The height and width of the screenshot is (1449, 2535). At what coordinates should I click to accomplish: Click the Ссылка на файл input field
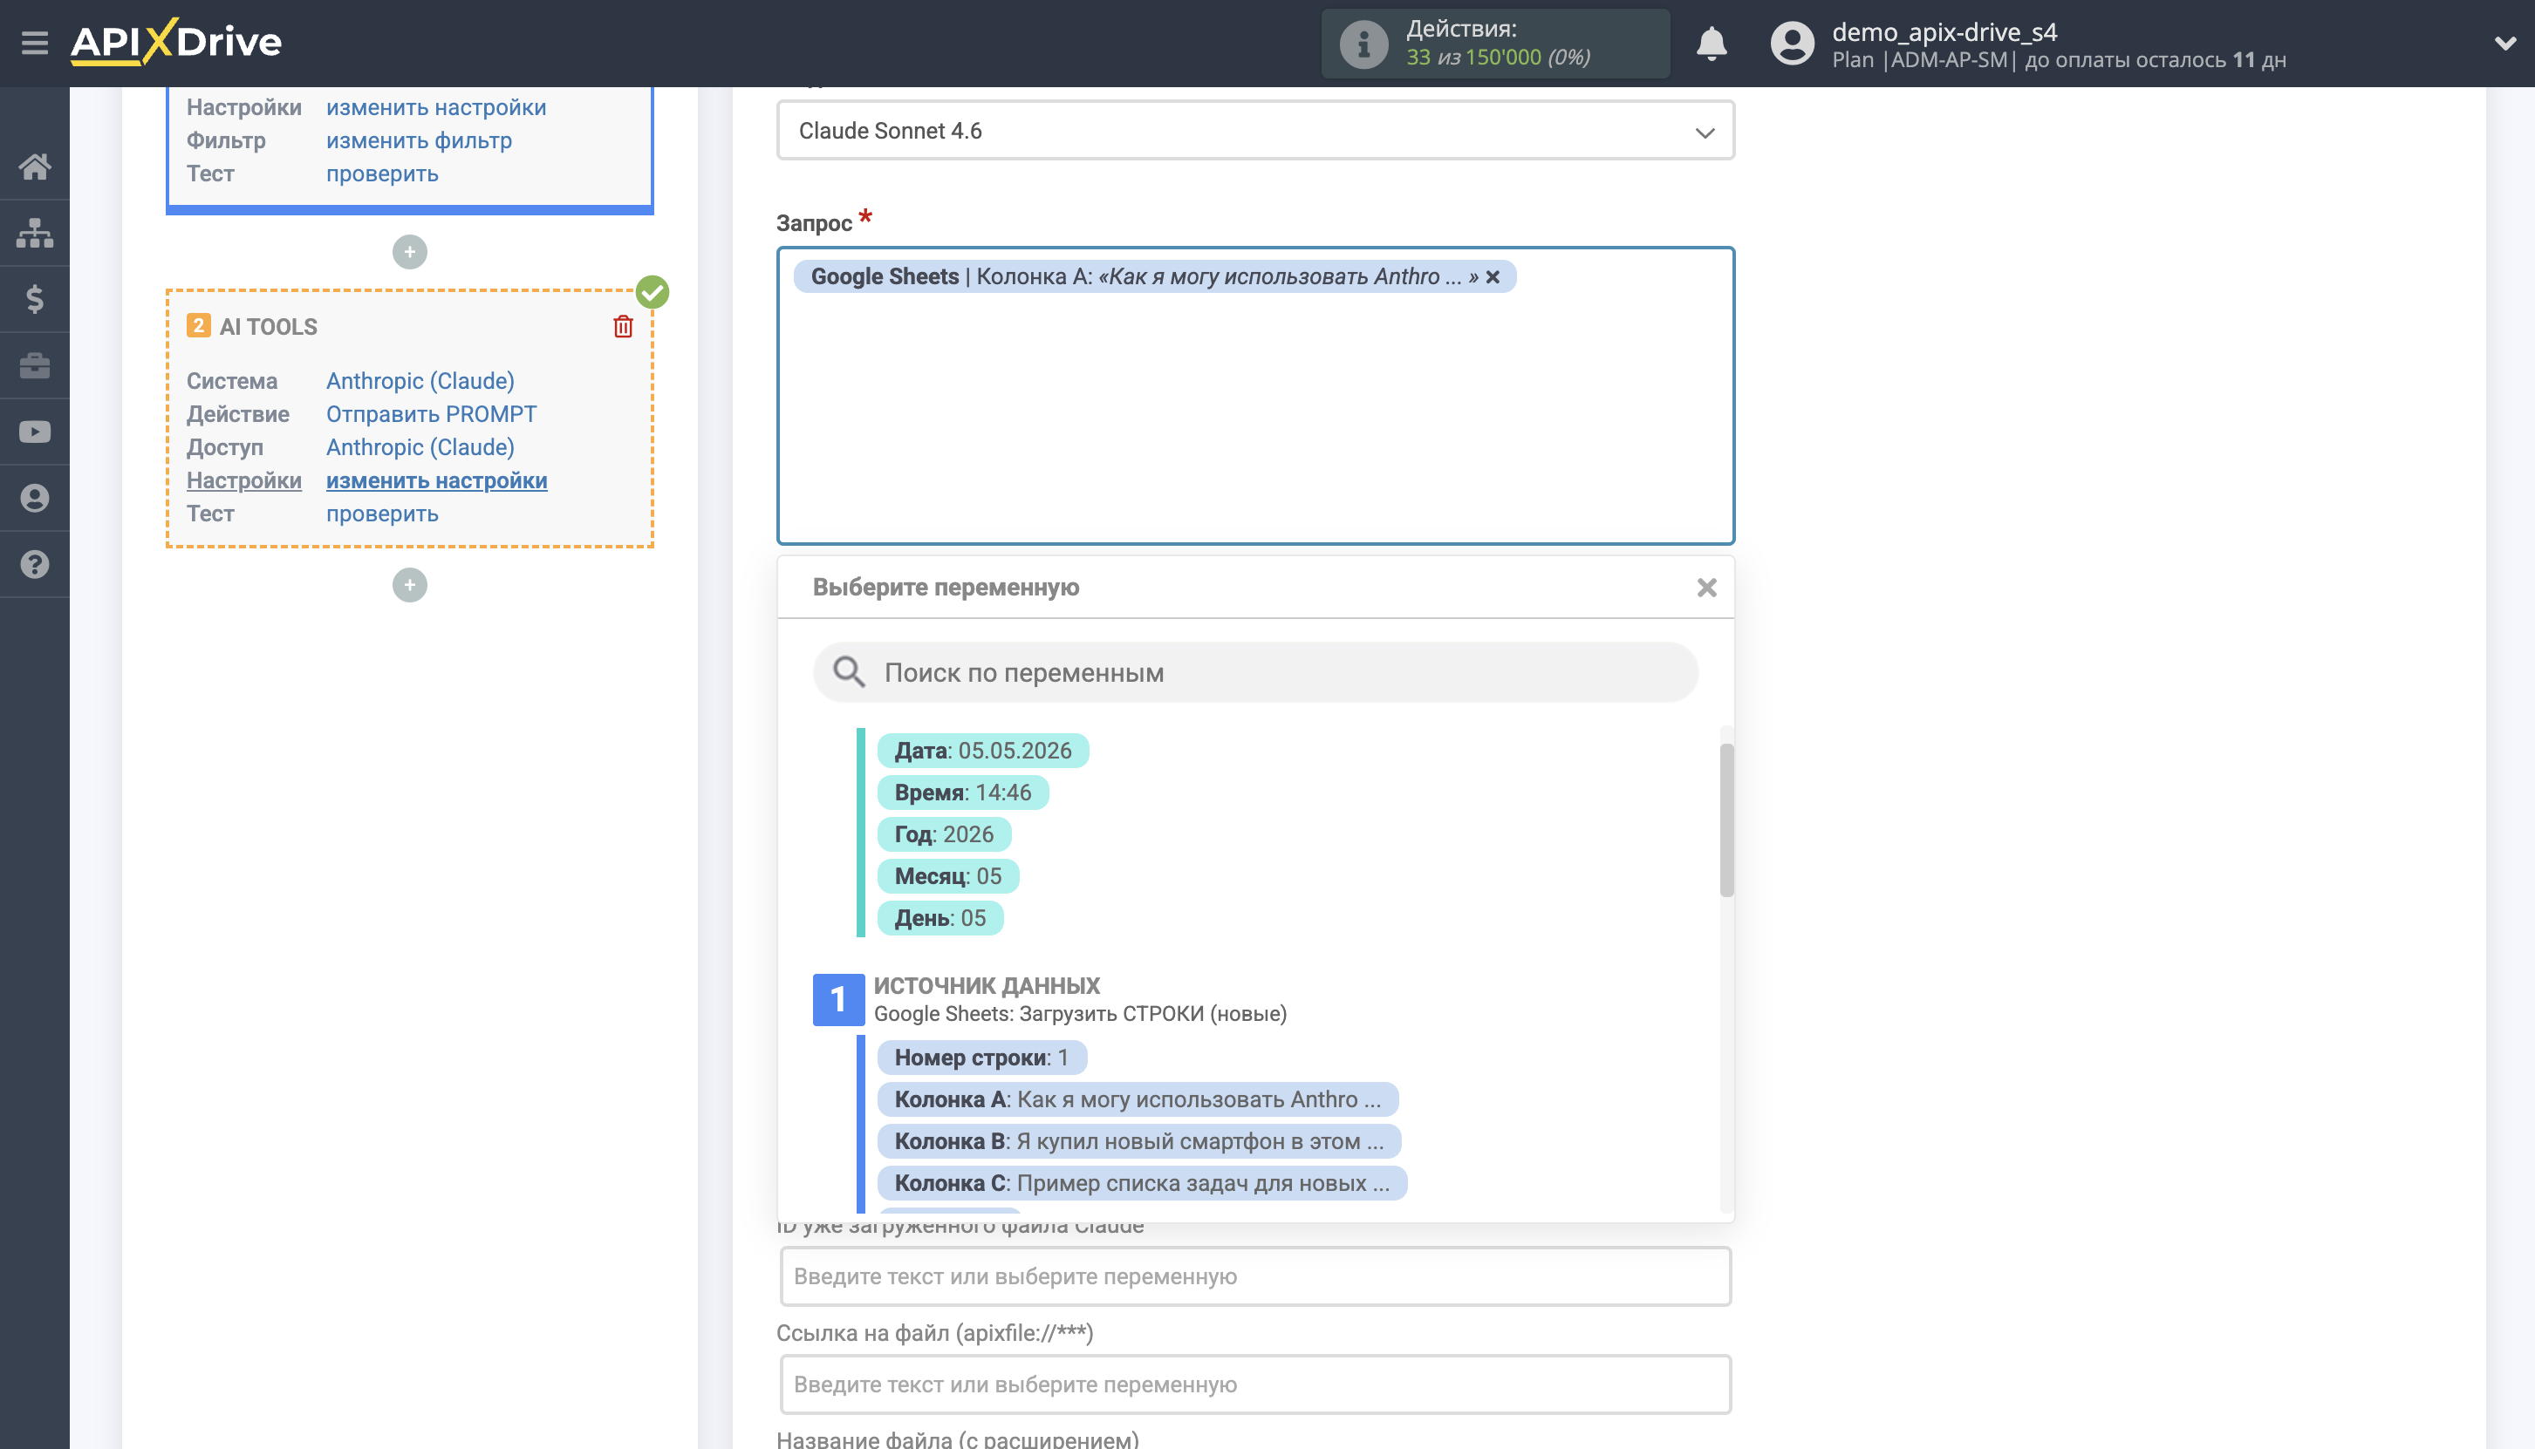click(1254, 1384)
